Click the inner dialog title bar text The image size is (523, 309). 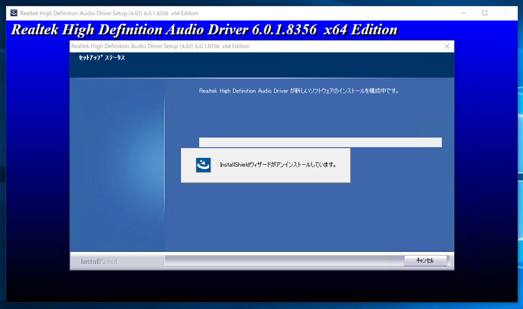click(x=160, y=46)
